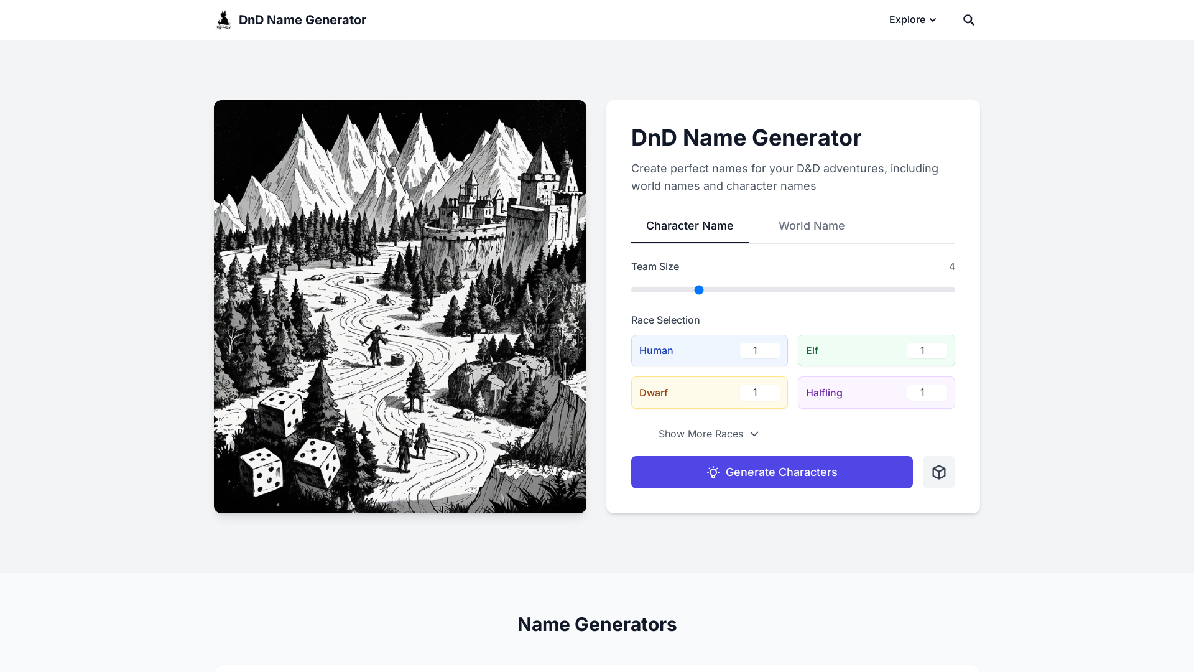
Task: Click the random dice cube icon button
Action: [939, 472]
